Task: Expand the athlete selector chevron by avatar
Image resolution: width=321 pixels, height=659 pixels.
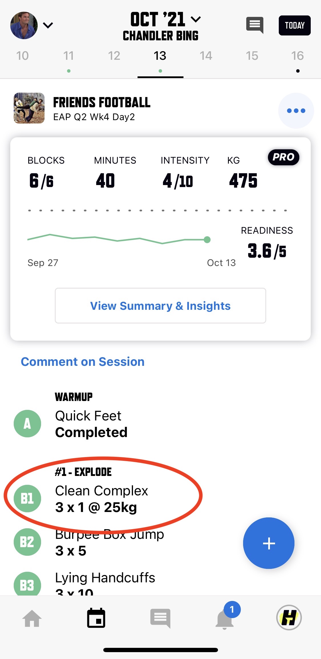Action: (48, 25)
